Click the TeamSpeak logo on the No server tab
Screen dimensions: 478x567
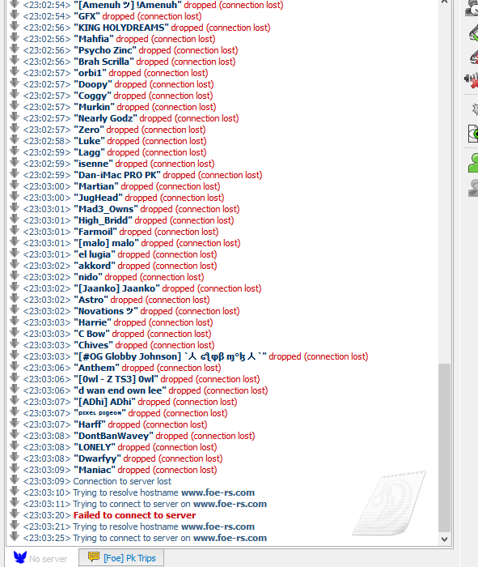point(20,557)
